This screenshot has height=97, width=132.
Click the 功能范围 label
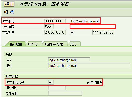(x=12, y=93)
